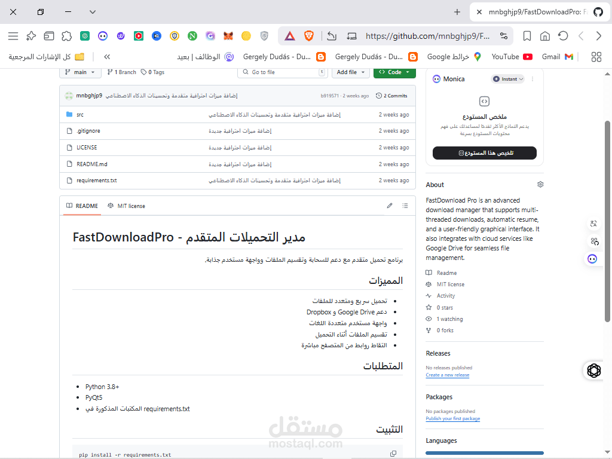Image resolution: width=612 pixels, height=459 pixels.
Task: Open the Brave shields lion icon
Action: point(309,36)
